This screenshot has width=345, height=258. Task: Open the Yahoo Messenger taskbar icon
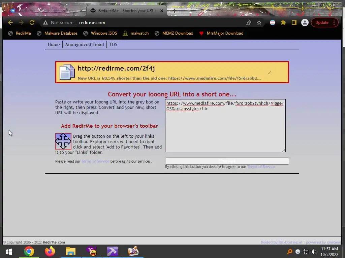point(92,251)
